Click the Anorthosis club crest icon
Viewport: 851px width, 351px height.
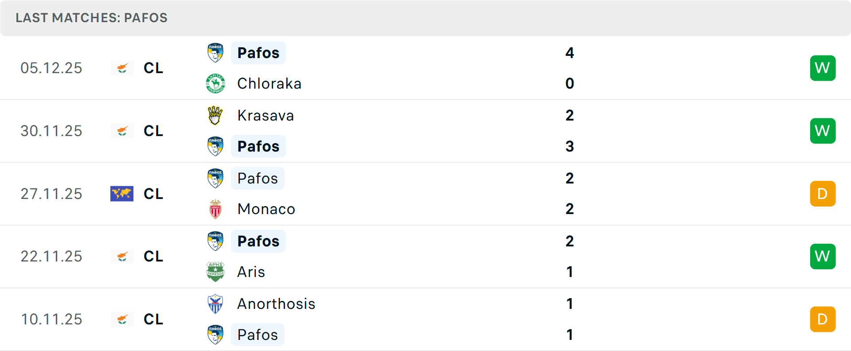215,304
